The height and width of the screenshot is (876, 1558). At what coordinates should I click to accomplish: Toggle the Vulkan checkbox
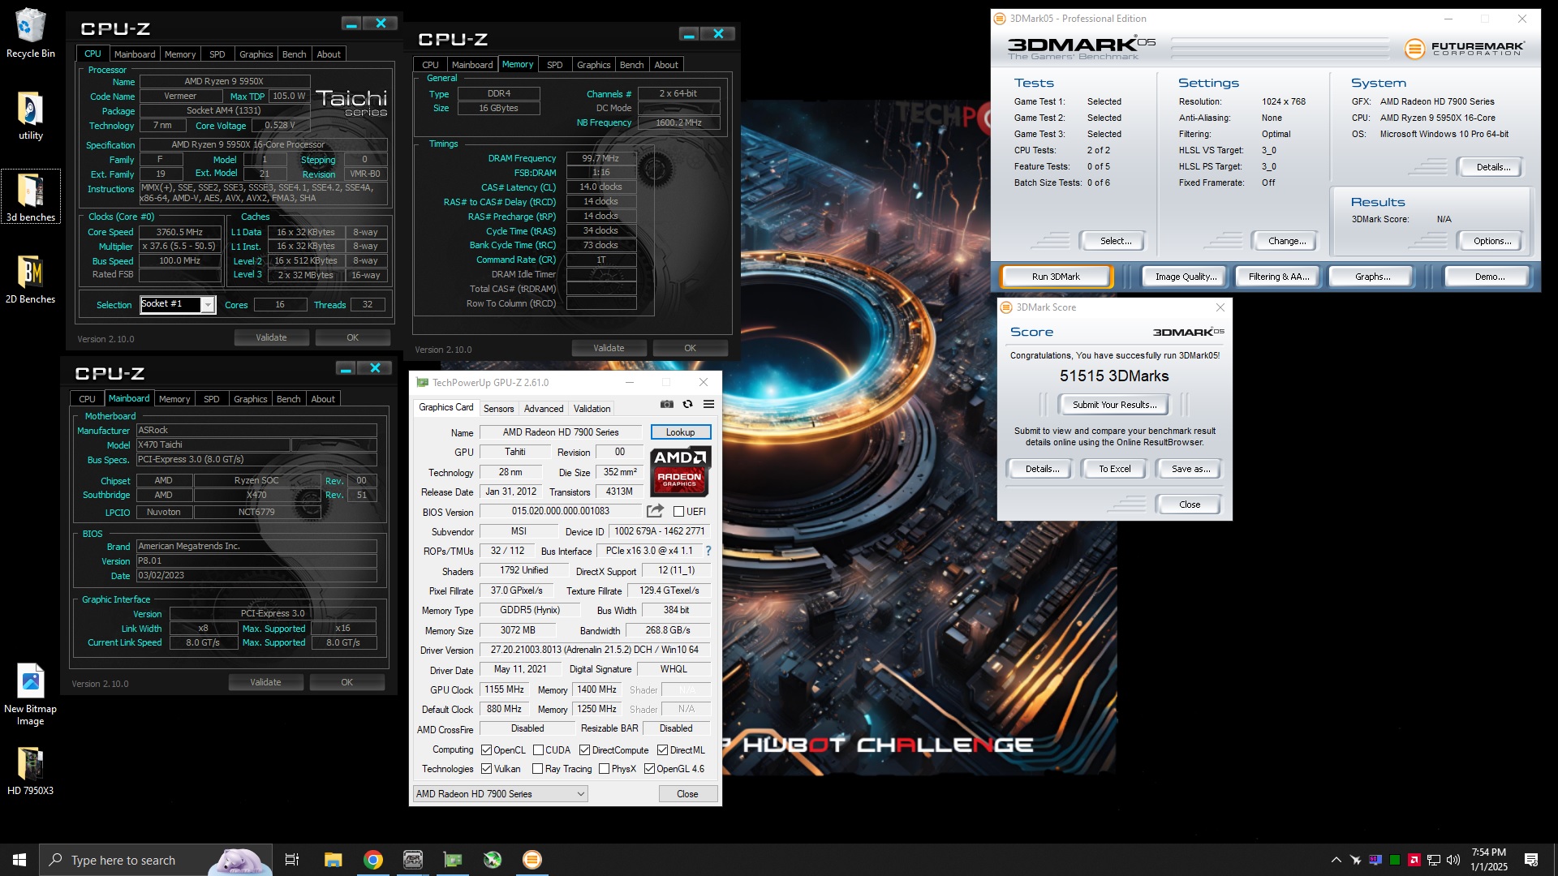[486, 769]
